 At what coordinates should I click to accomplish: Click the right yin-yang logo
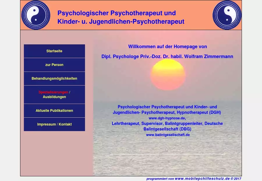(227, 15)
